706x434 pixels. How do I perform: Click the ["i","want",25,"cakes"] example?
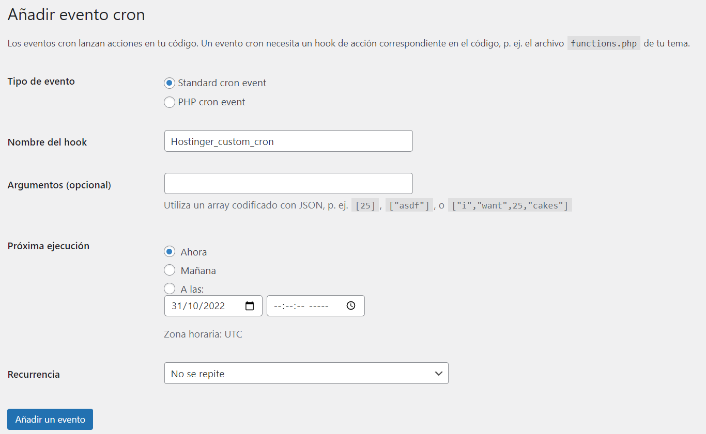click(x=510, y=205)
